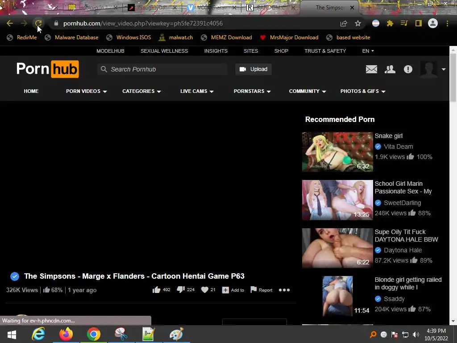Open the RedirMe bookmark
Viewport: 457px width, 343px height.
(x=22, y=38)
